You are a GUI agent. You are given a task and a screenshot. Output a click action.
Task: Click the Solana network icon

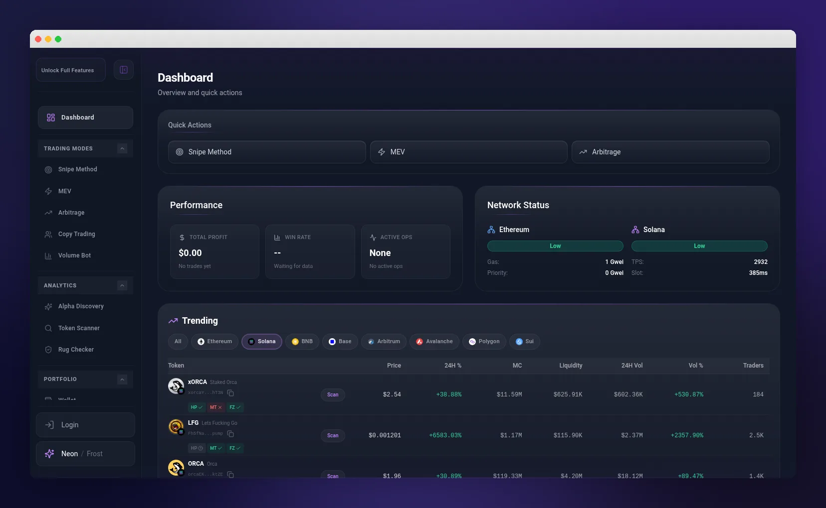point(635,230)
